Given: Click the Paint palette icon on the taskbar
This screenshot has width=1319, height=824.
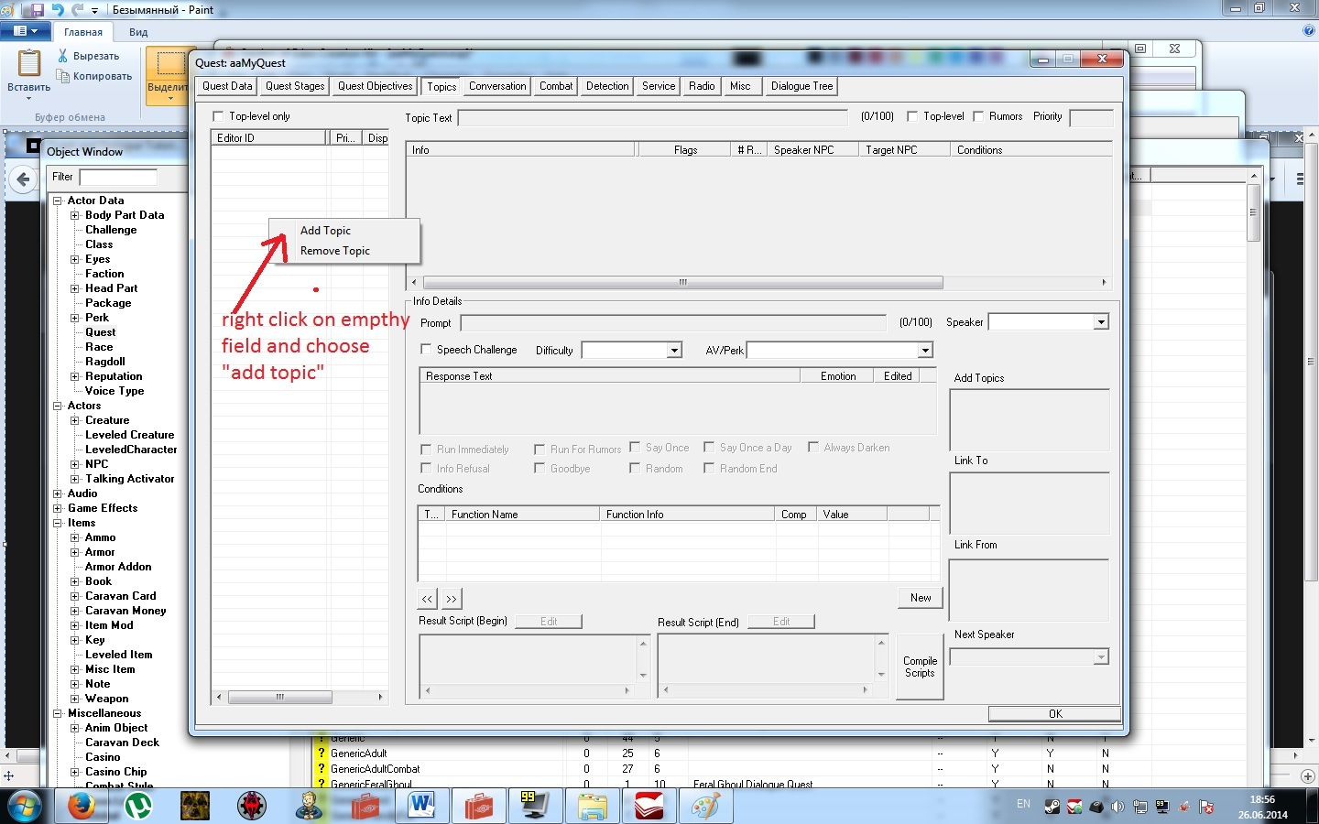Looking at the screenshot, I should coord(706,806).
